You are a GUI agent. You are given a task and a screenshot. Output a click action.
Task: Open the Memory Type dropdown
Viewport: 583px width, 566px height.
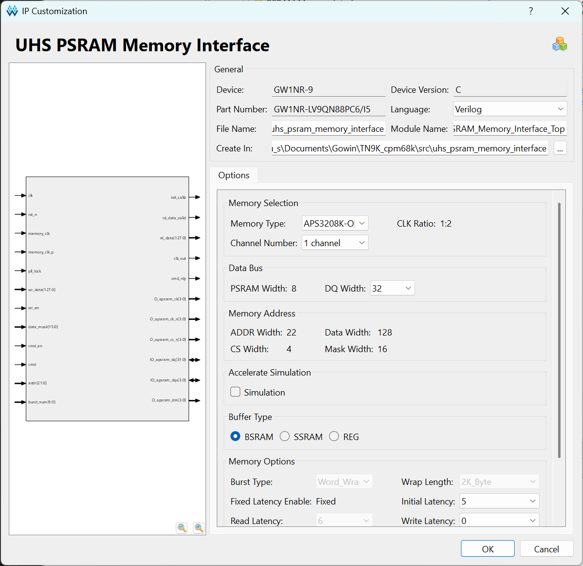pos(335,223)
